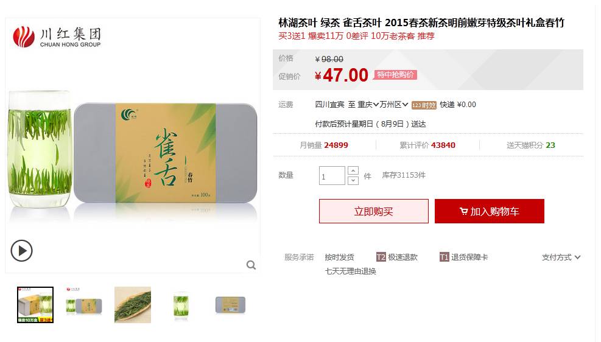
Task: Click the T2 极速退款 badge icon
Action: pos(381,257)
